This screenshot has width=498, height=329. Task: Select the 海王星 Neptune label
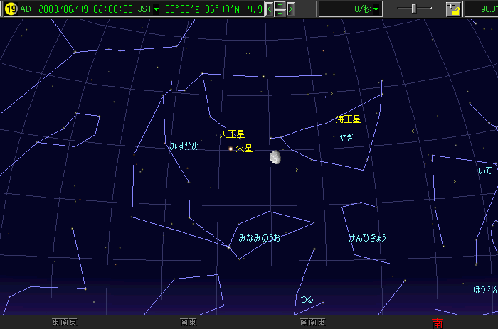tap(348, 119)
